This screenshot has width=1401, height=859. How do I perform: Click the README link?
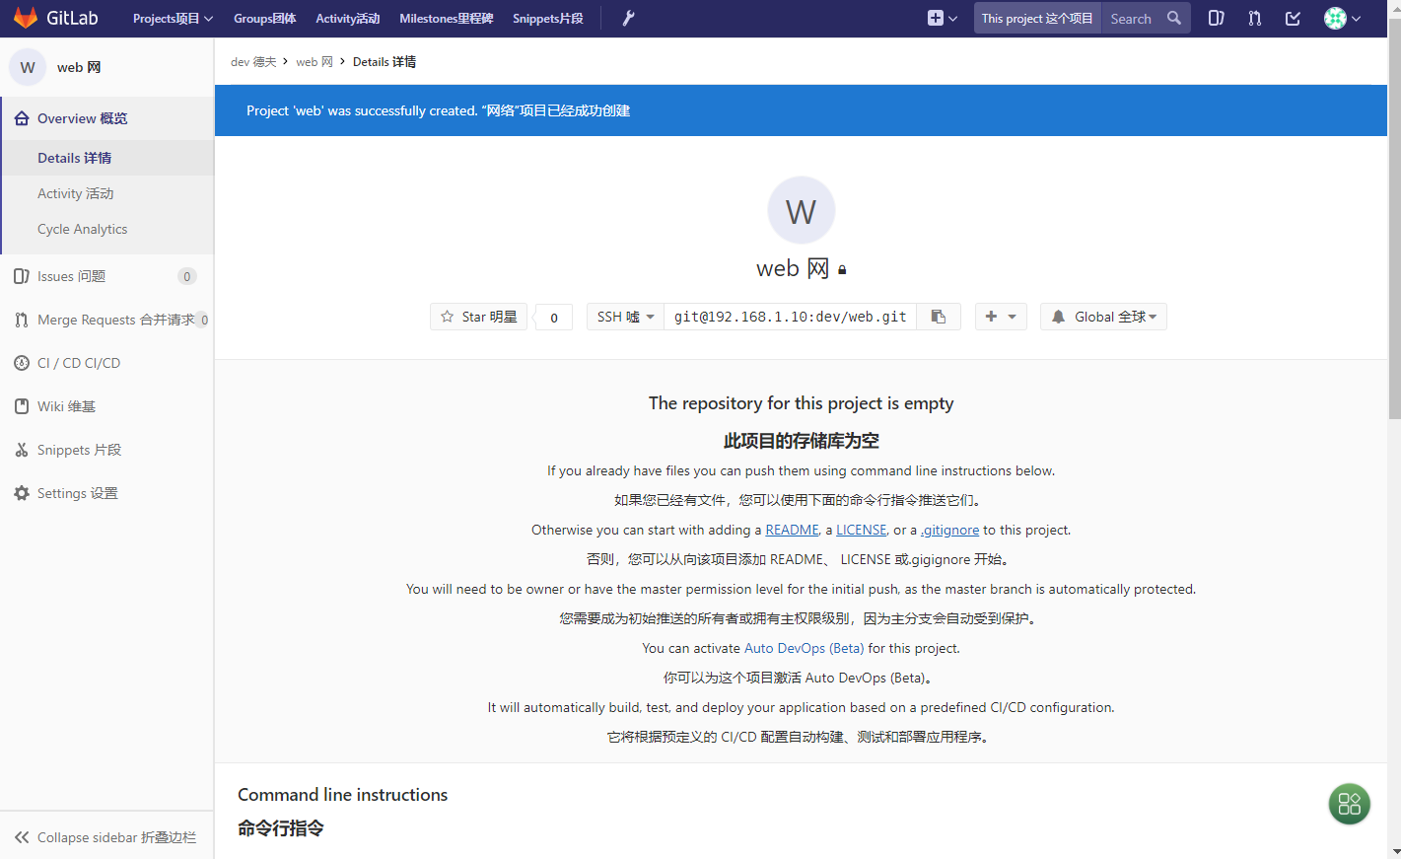[792, 530]
